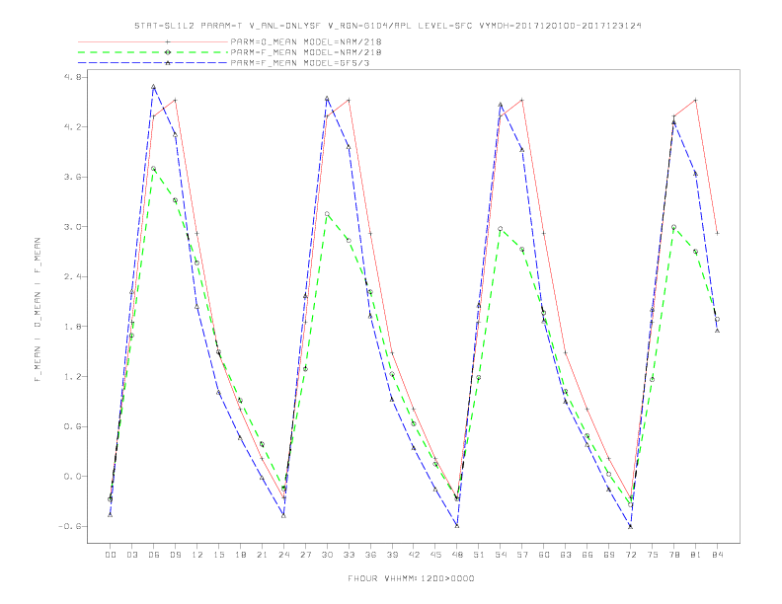Click x-axis forecast hour label 63
Screen dimensions: 782x604
pos(566,555)
